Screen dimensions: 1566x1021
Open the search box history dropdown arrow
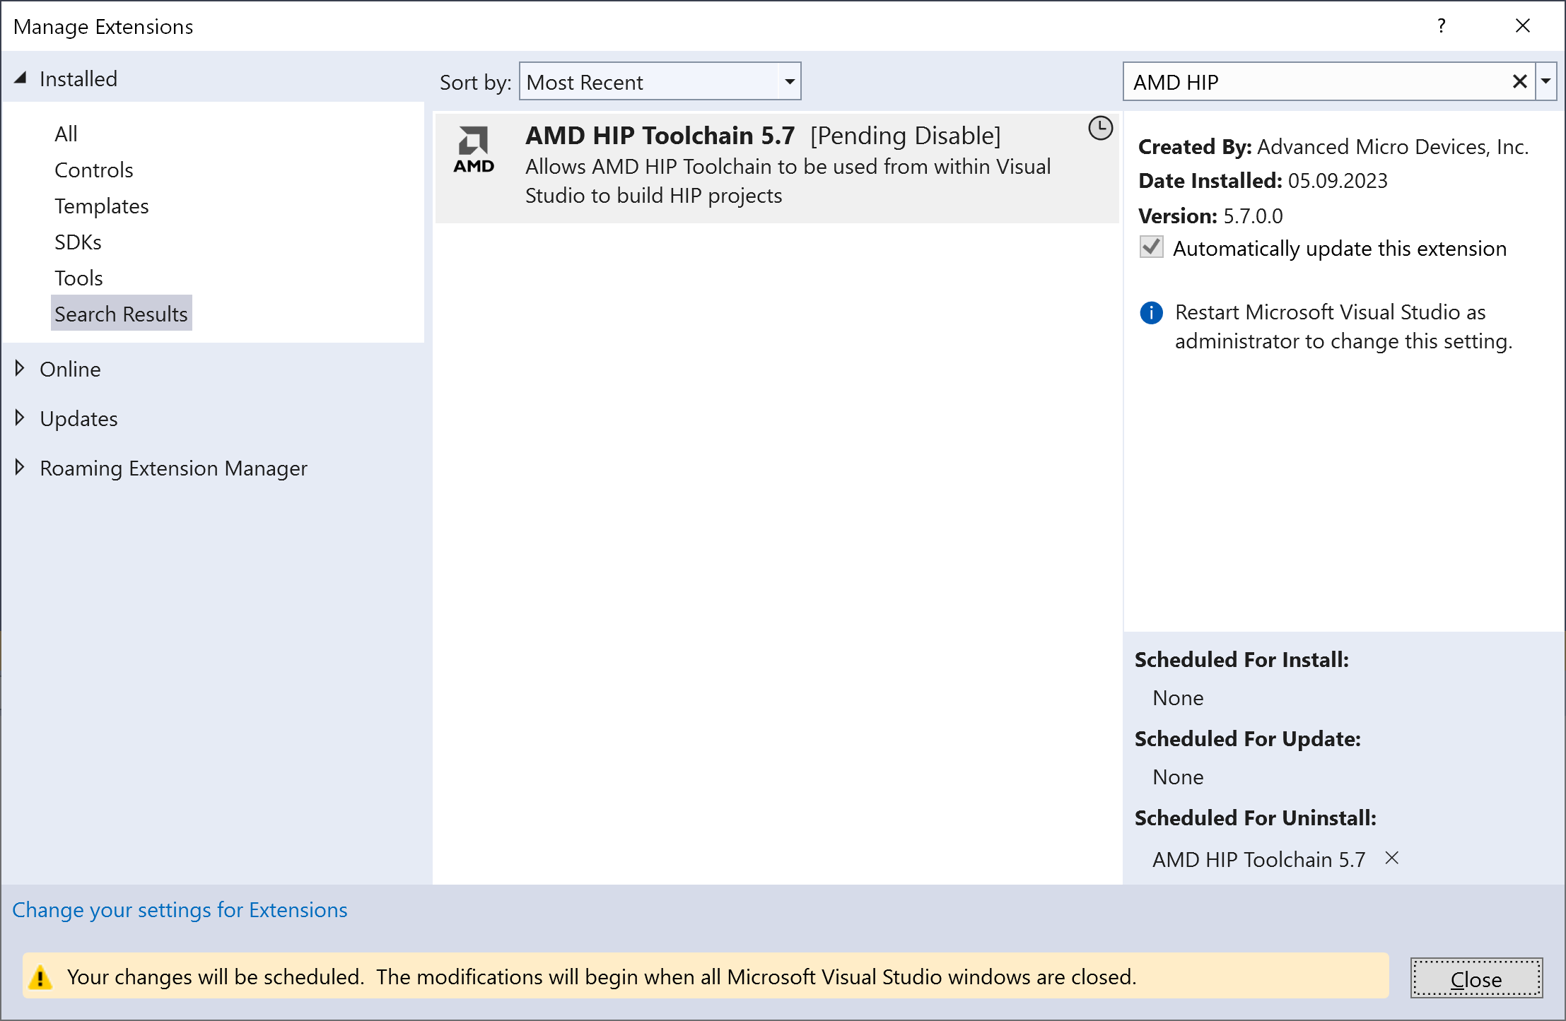1546,82
